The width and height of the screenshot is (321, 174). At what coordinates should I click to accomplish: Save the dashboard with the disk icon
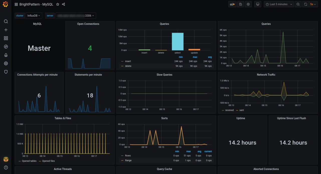pyautogui.click(x=240, y=4)
